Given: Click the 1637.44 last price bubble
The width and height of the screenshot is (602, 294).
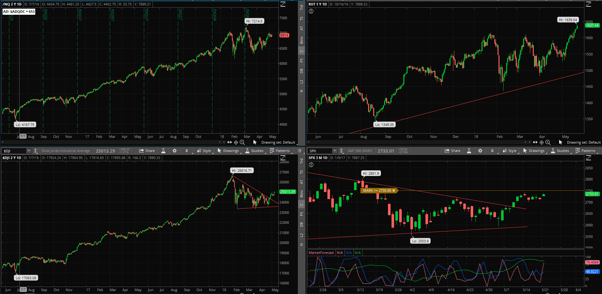Looking at the screenshot, I should click(x=592, y=25).
